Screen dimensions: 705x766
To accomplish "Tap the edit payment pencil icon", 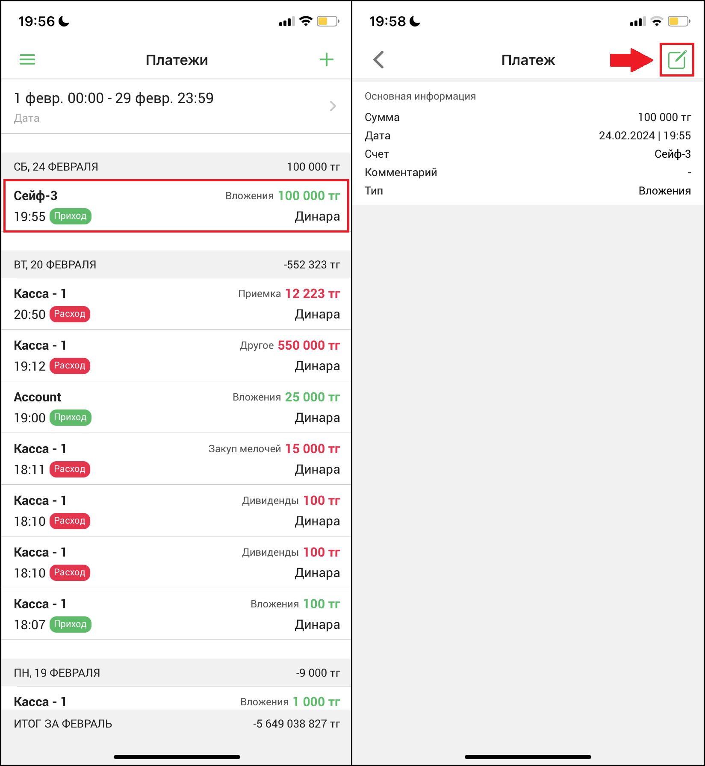I will 677,59.
